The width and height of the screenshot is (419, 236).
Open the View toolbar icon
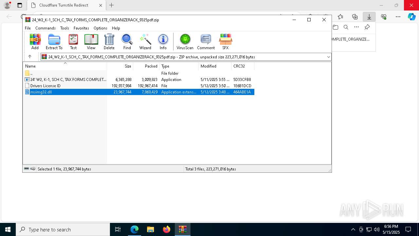[x=91, y=42]
